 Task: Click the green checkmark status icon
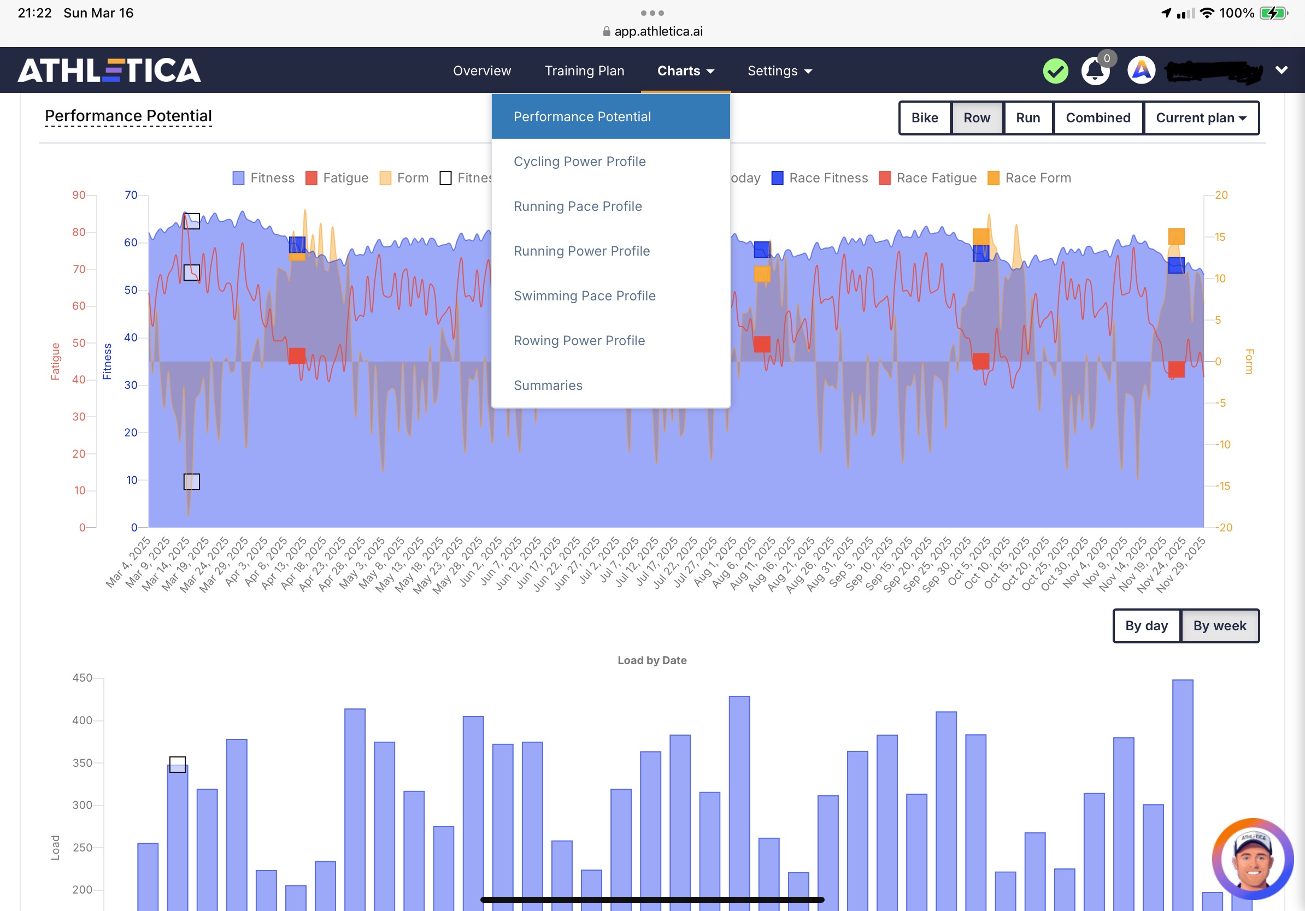[x=1055, y=71]
